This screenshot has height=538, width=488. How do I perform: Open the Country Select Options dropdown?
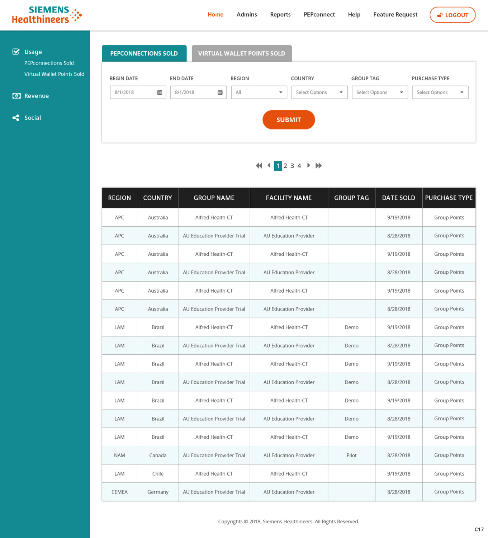coord(319,92)
